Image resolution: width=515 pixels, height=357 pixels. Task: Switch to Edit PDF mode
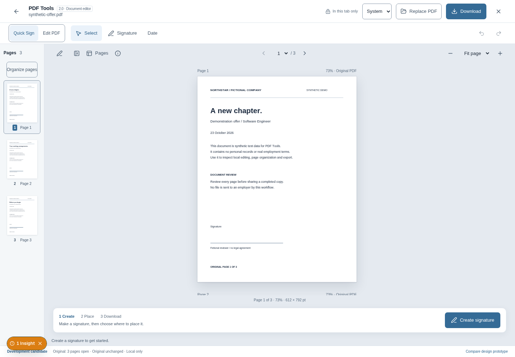click(51, 33)
